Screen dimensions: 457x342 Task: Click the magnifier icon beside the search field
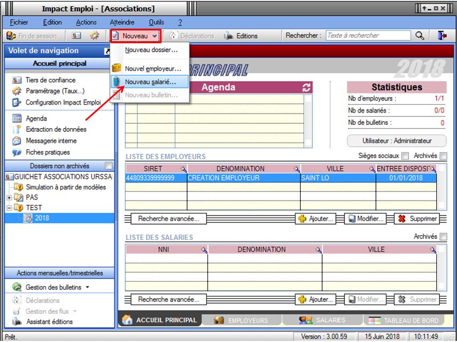click(x=420, y=36)
